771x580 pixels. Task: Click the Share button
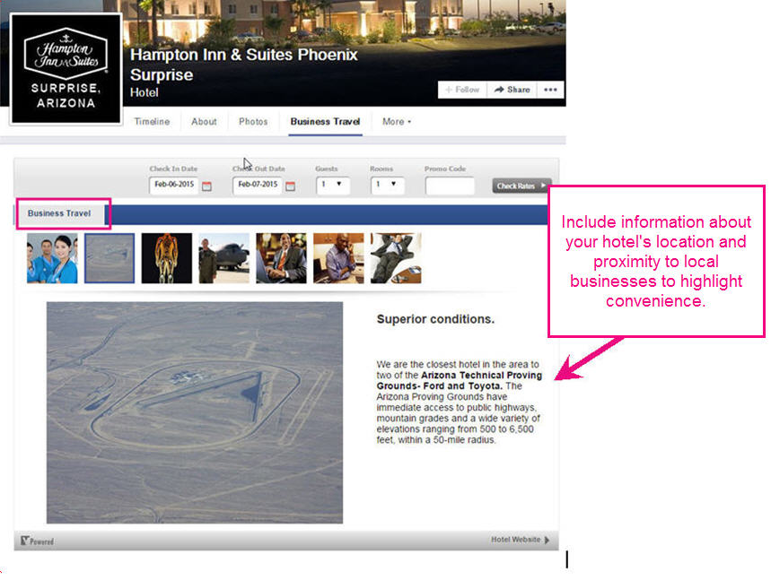point(512,90)
